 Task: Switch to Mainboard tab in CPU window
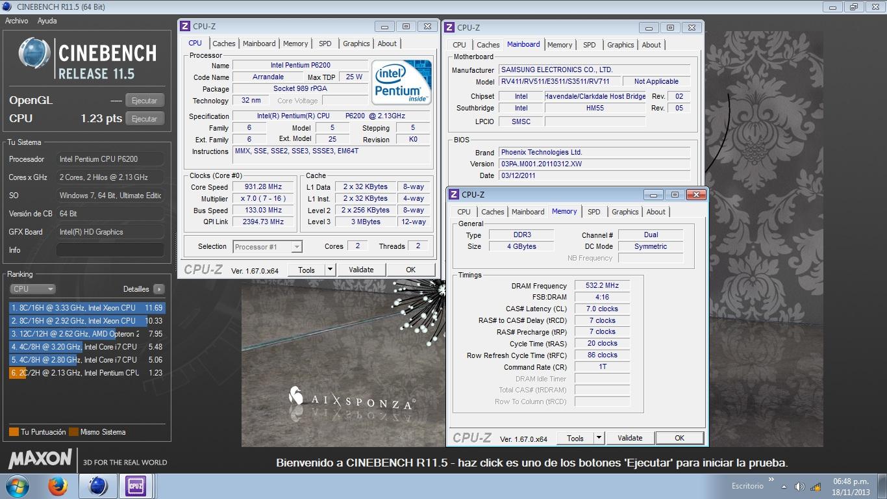tap(259, 44)
